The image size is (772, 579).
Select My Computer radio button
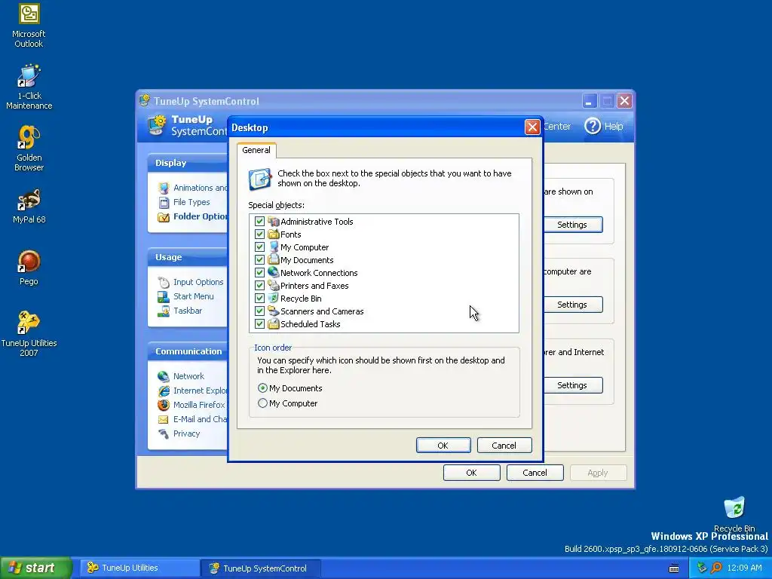click(263, 403)
